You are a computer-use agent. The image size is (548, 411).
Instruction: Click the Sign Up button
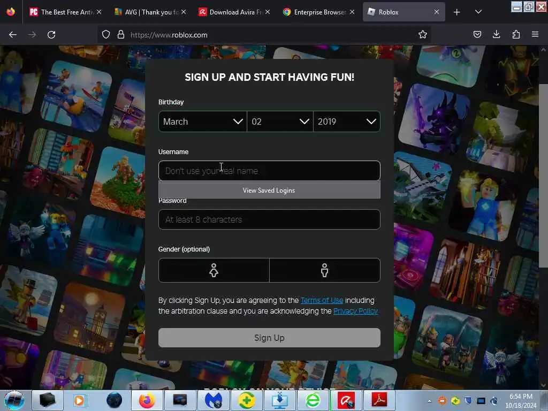coord(269,338)
